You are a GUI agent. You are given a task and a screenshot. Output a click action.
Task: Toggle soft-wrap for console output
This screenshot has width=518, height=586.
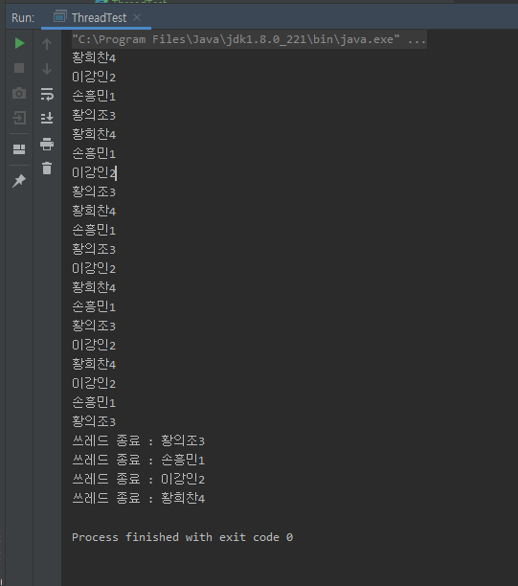pos(47,94)
